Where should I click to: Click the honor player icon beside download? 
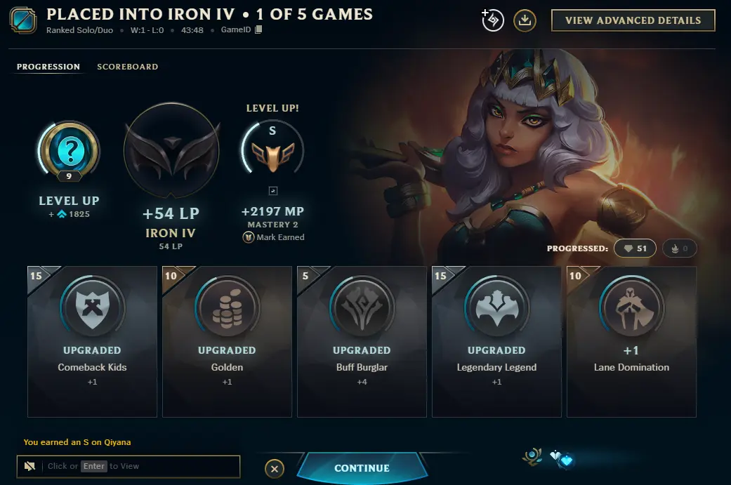[x=493, y=20]
